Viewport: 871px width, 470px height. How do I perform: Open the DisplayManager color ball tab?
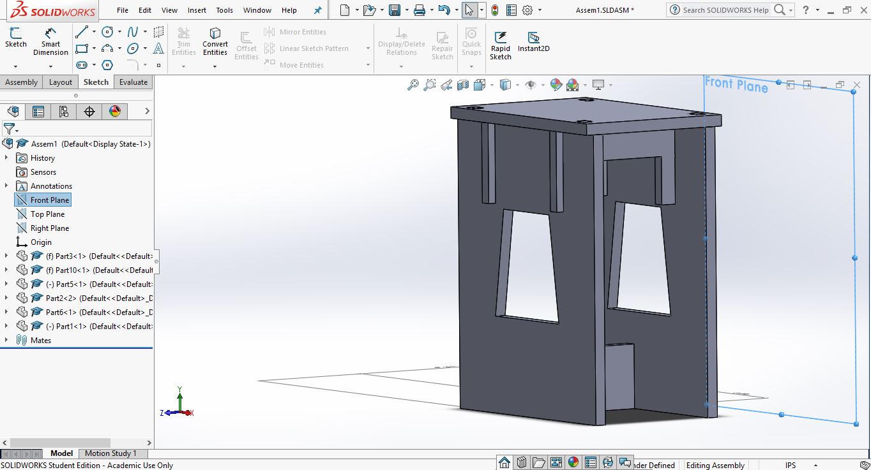(x=115, y=112)
